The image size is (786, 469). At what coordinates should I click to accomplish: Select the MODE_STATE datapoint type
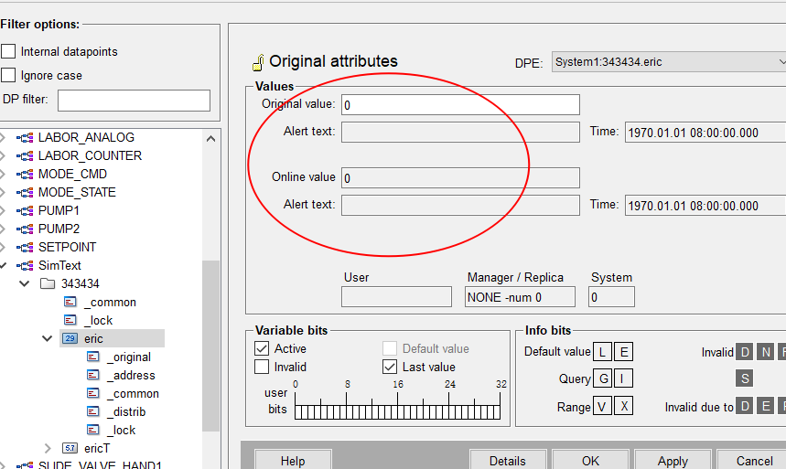[x=77, y=192]
